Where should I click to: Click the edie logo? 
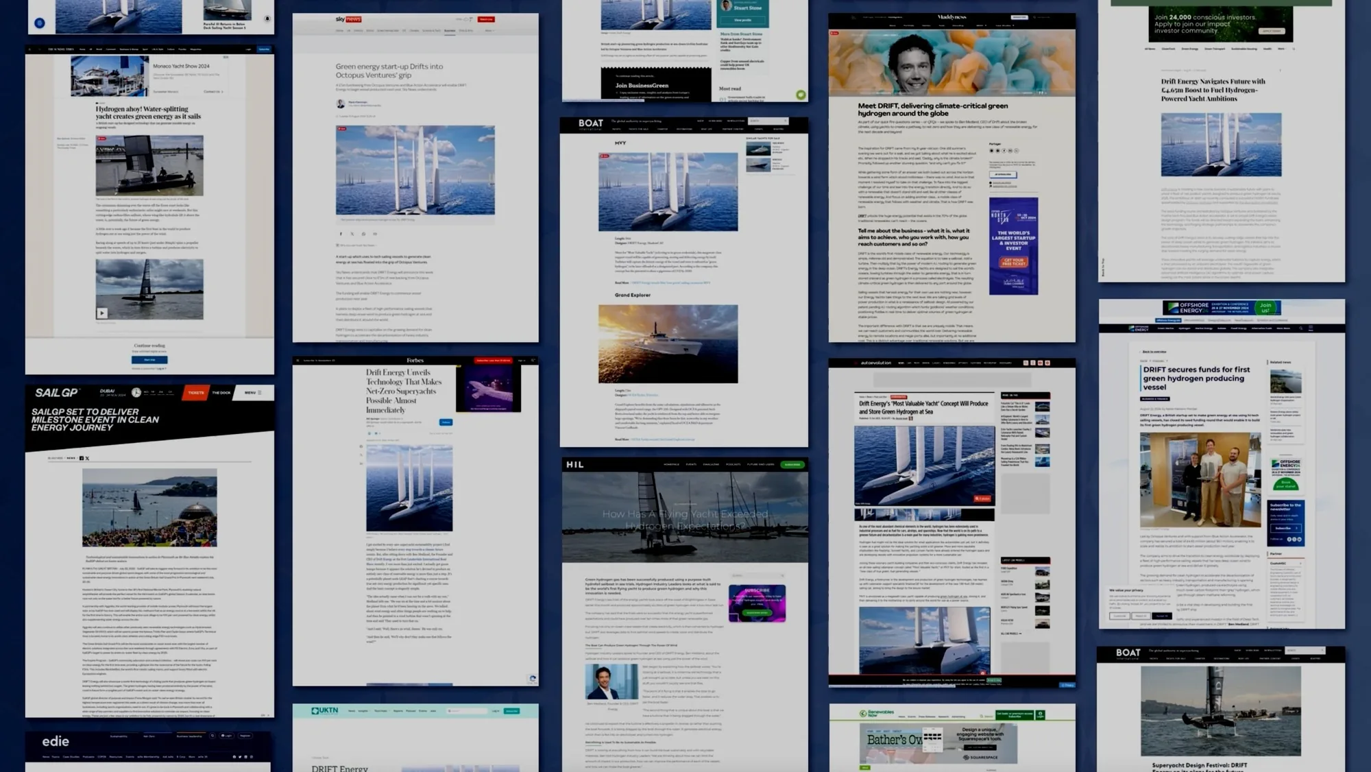point(56,741)
